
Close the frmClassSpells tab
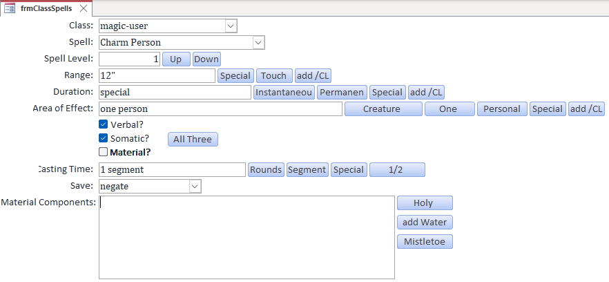[84, 8]
